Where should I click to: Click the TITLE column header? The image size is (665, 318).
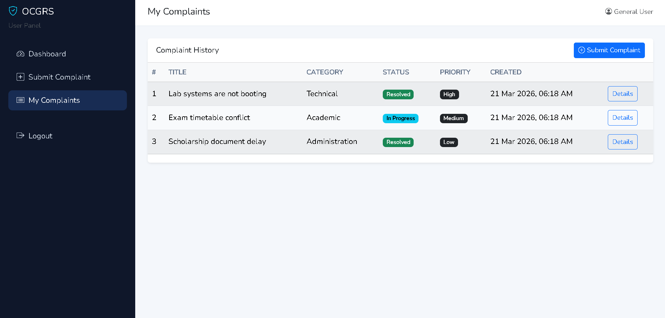(178, 72)
